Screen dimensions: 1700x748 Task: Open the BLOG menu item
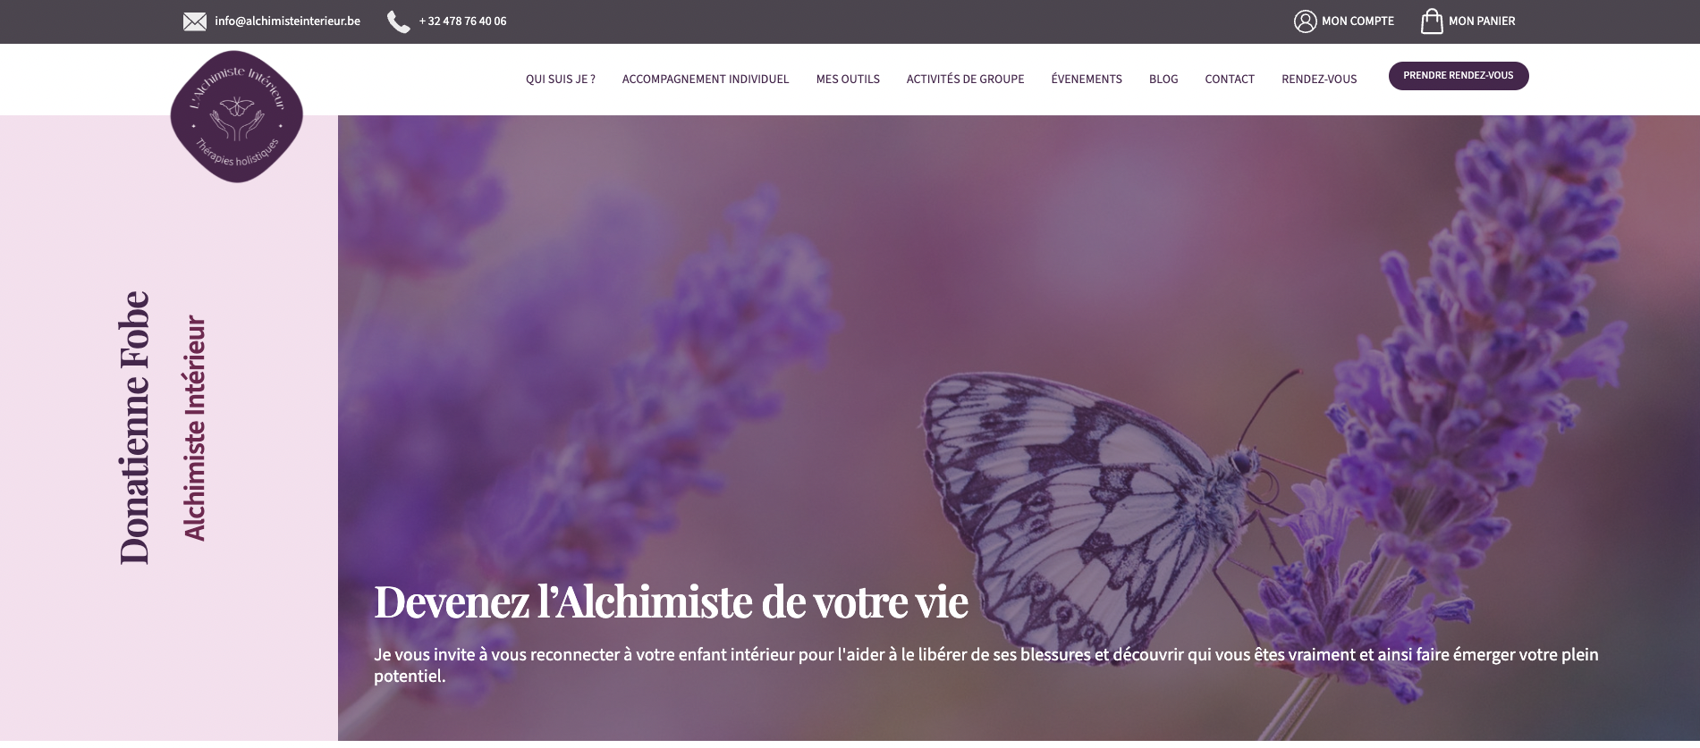pyautogui.click(x=1163, y=80)
